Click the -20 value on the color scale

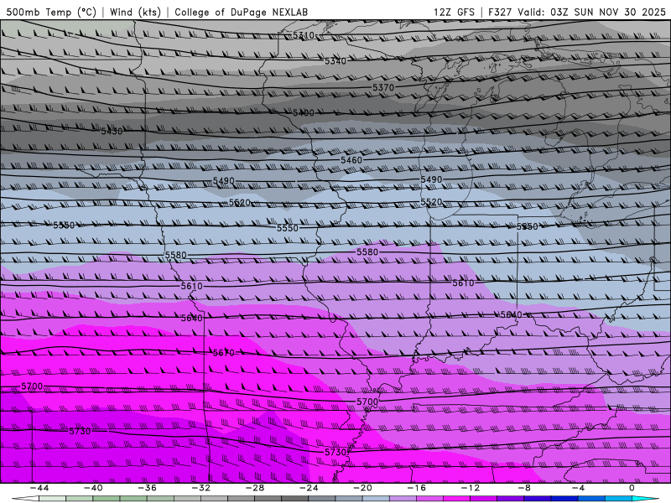pyautogui.click(x=362, y=488)
